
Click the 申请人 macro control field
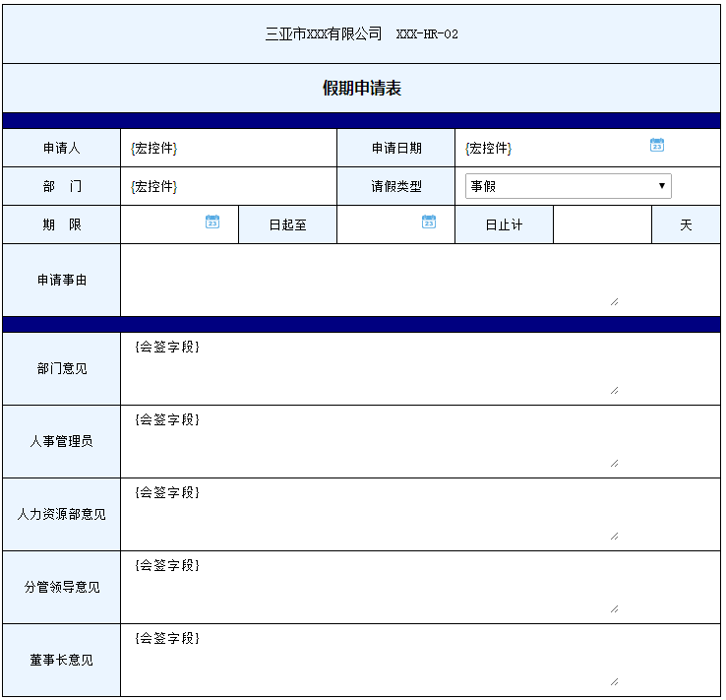(154, 149)
